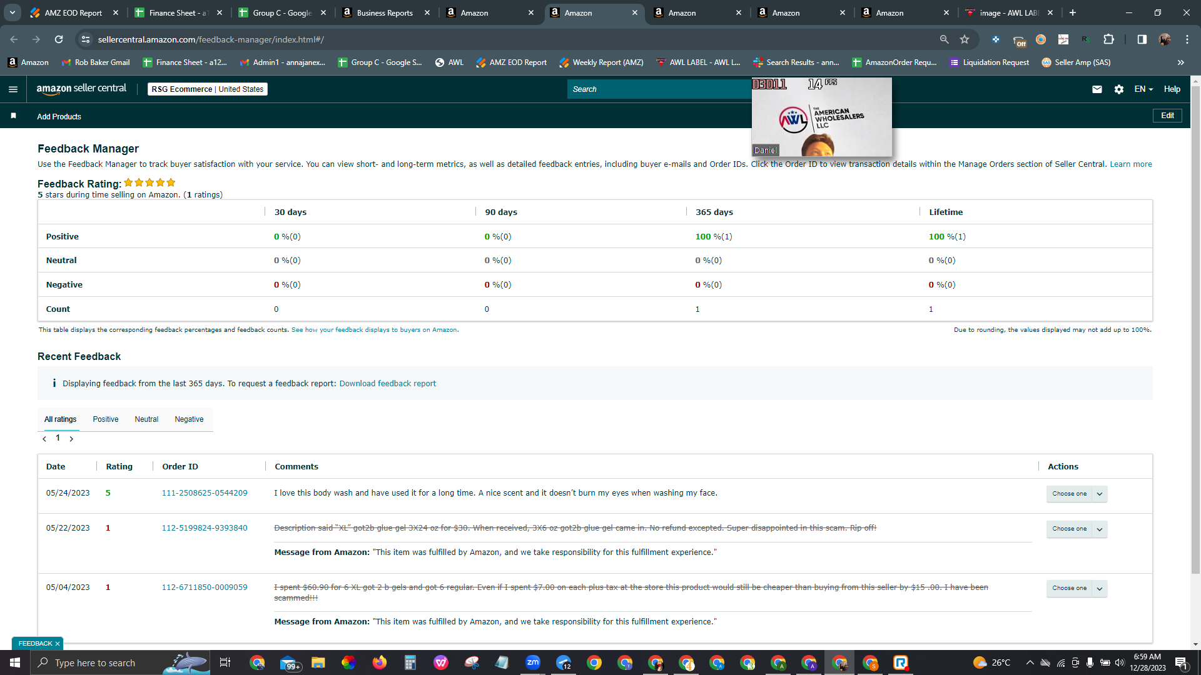Open the Learn more link
The image size is (1201, 675).
[1131, 164]
